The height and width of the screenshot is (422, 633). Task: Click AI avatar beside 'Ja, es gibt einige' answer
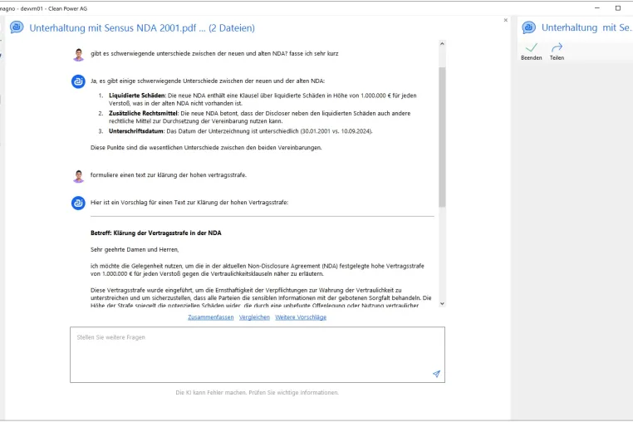pos(78,81)
